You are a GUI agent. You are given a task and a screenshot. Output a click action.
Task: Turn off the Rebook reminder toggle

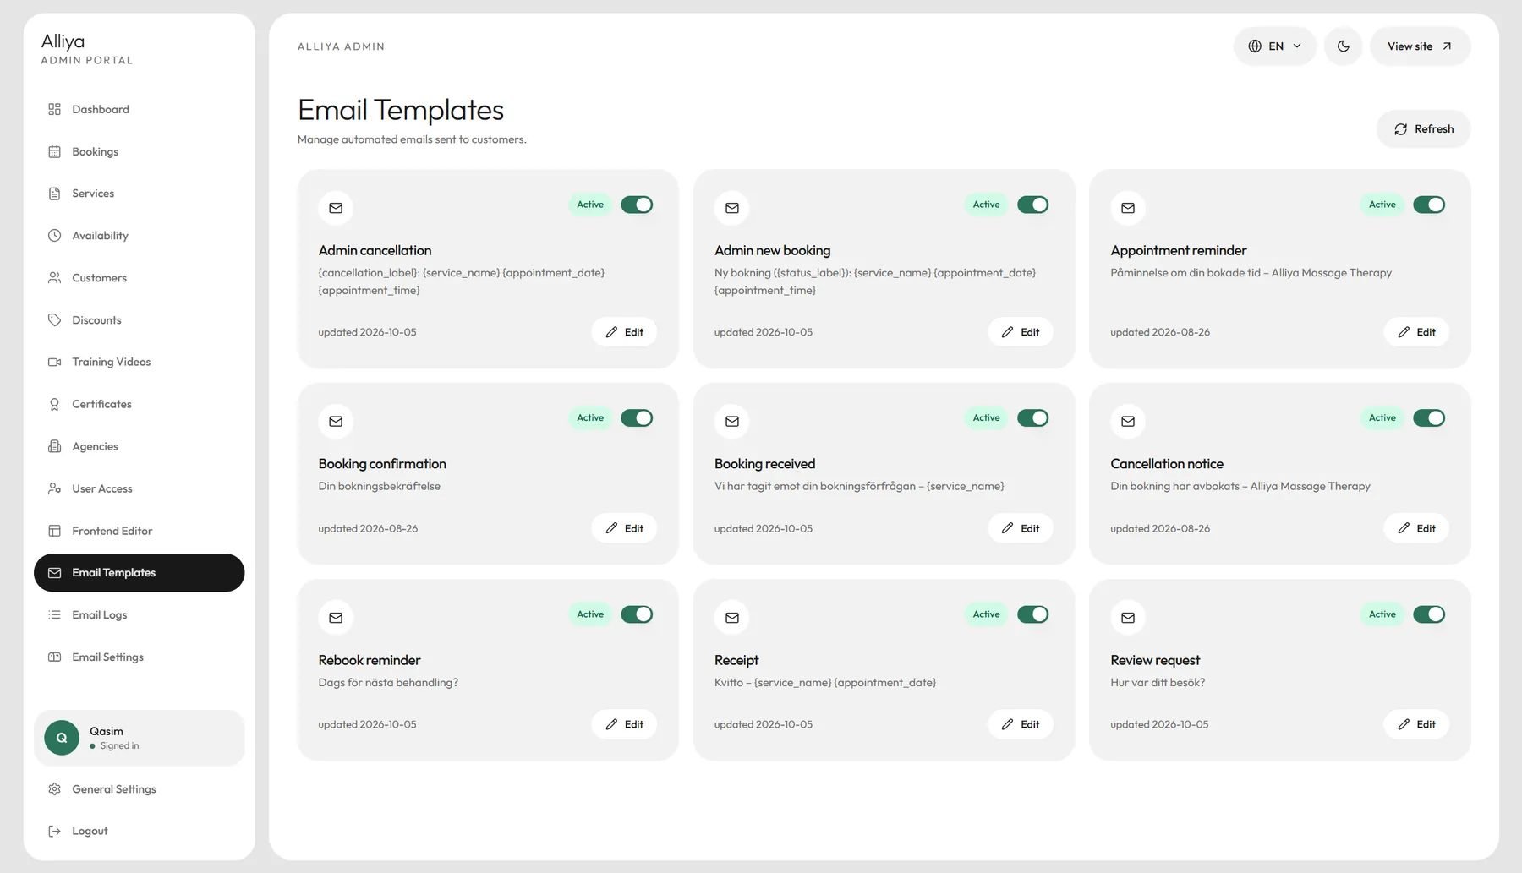pyautogui.click(x=637, y=614)
